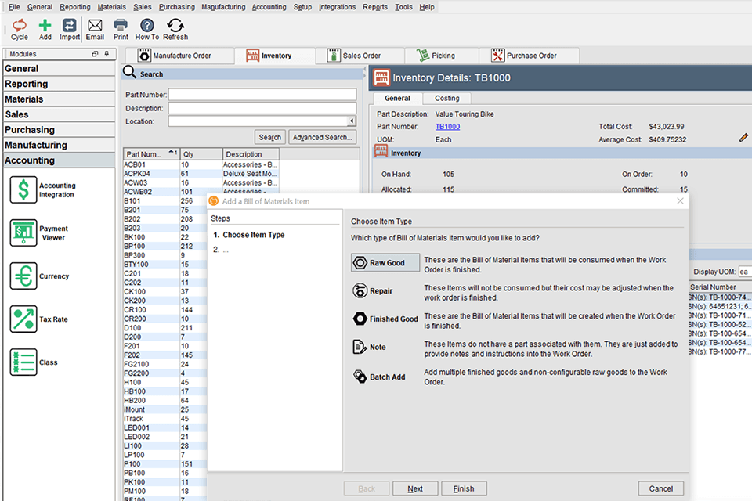Select the Raw Good item type
The width and height of the screenshot is (752, 501).
click(x=385, y=263)
